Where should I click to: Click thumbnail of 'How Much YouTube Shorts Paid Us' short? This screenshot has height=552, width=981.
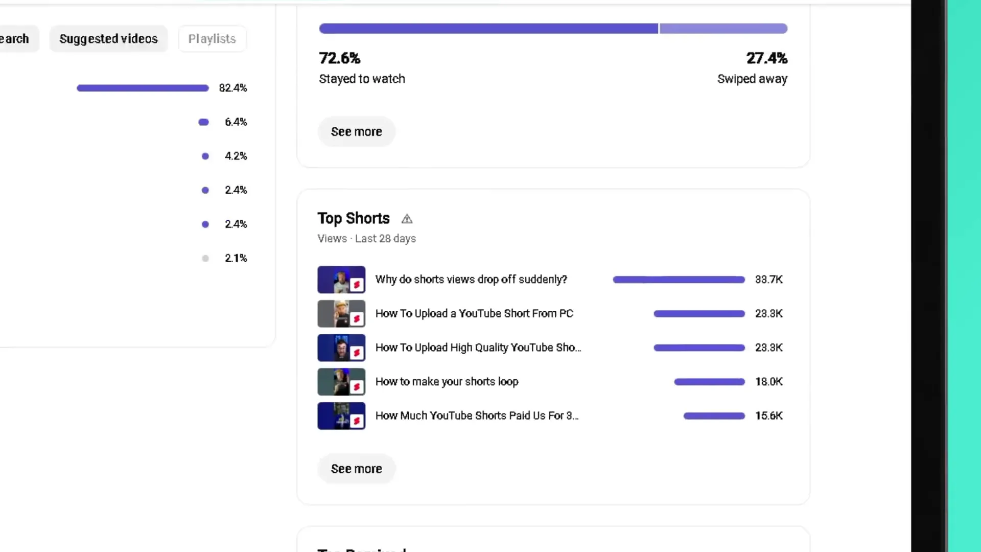pyautogui.click(x=341, y=416)
